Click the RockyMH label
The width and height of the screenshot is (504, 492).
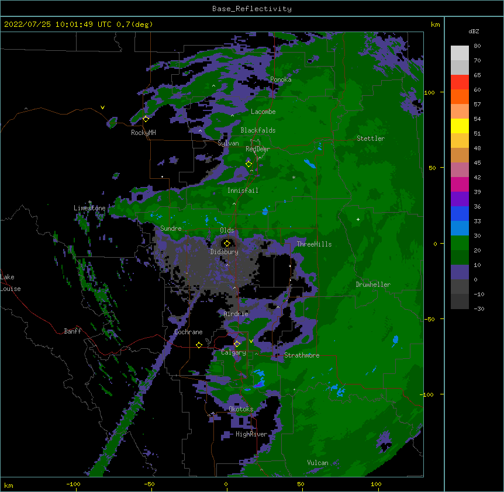tap(143, 133)
